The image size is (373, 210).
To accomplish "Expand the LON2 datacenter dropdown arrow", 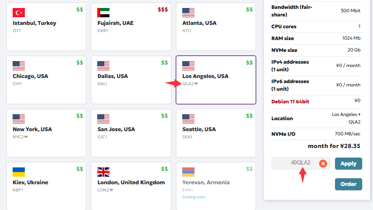I will point(111,190).
